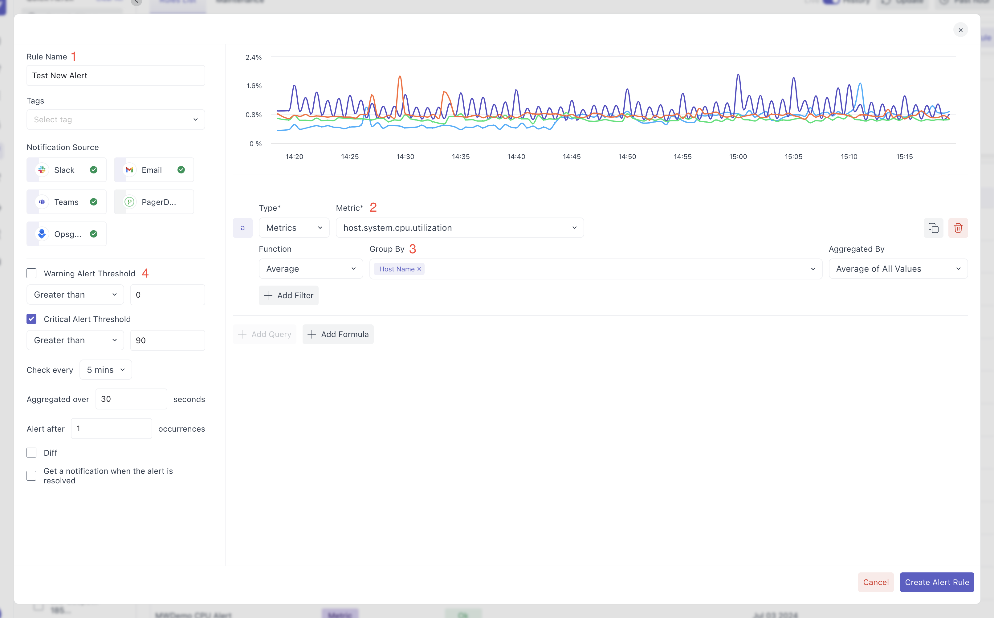Click the Aggregated By label

pos(856,249)
